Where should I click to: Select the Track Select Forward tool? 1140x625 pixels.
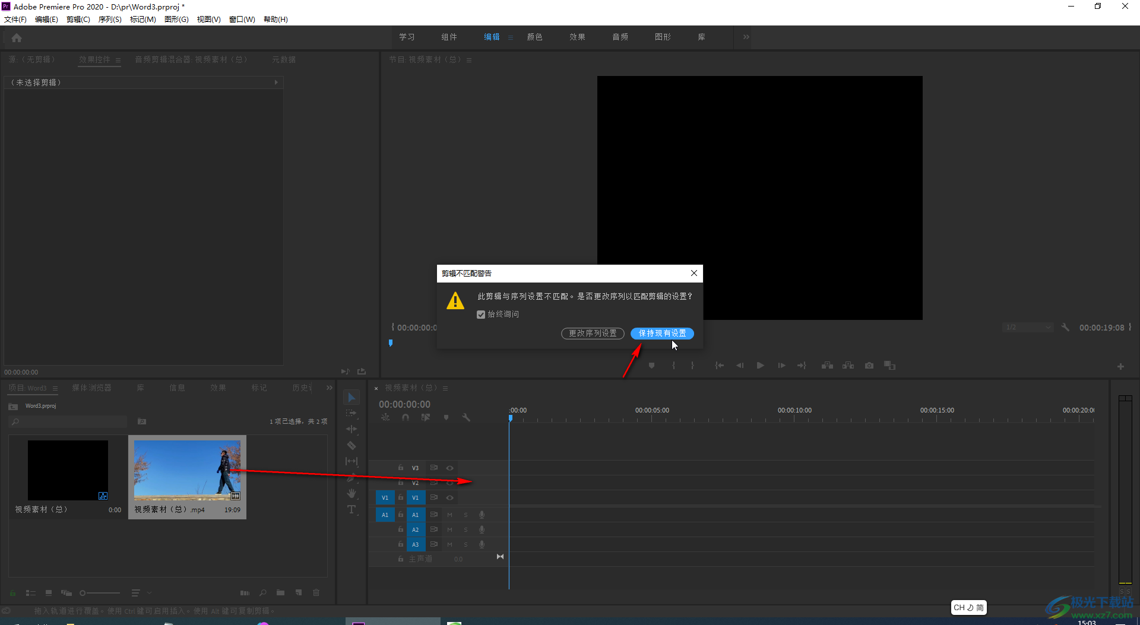pyautogui.click(x=351, y=413)
